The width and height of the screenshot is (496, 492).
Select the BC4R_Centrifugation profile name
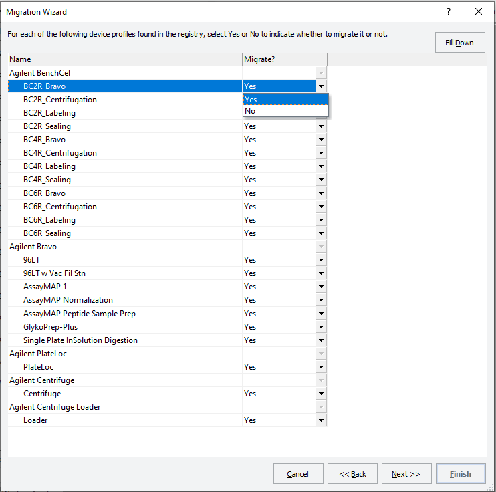(60, 153)
